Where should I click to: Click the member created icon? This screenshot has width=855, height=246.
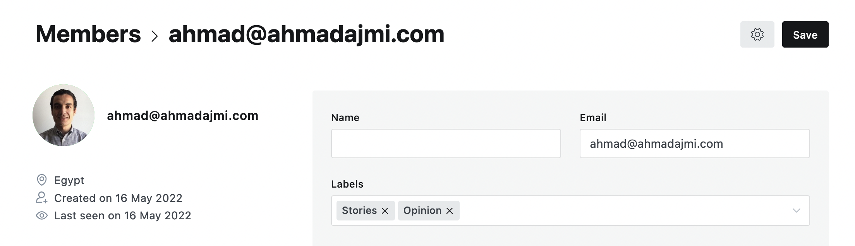(41, 198)
